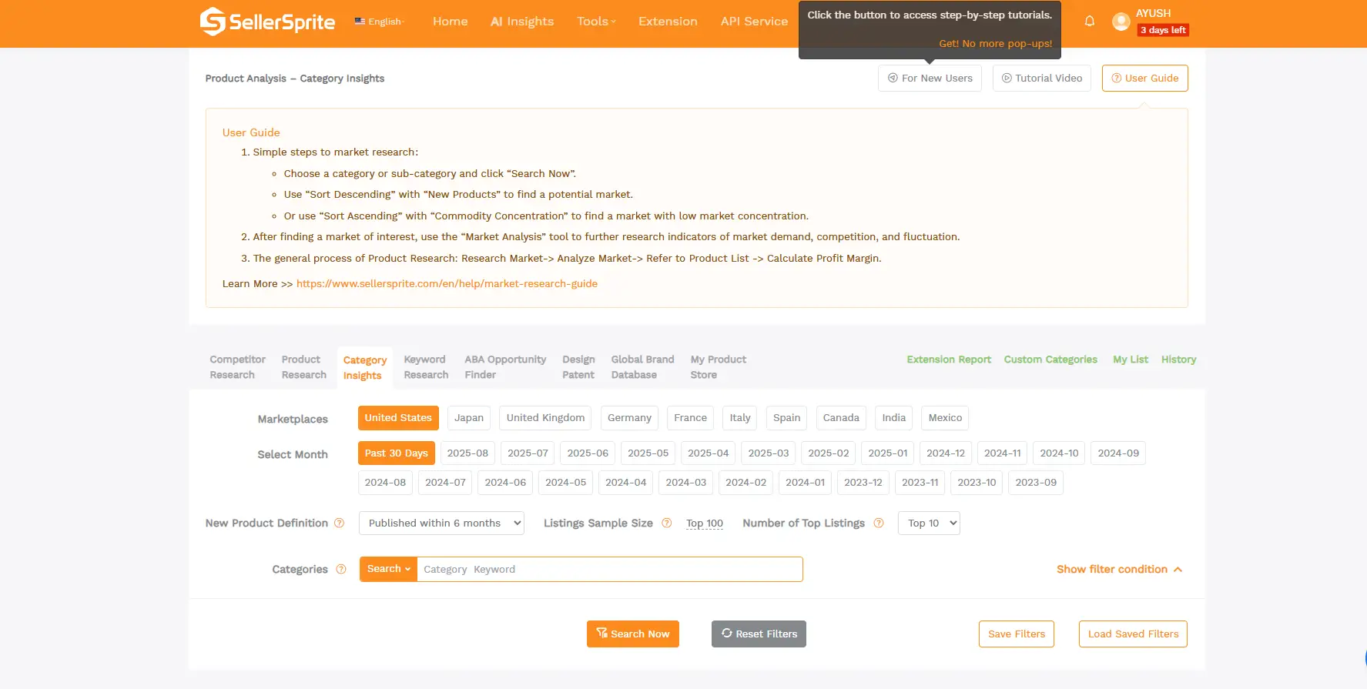The height and width of the screenshot is (689, 1367).
Task: Click the Save Filters button
Action: click(1017, 634)
